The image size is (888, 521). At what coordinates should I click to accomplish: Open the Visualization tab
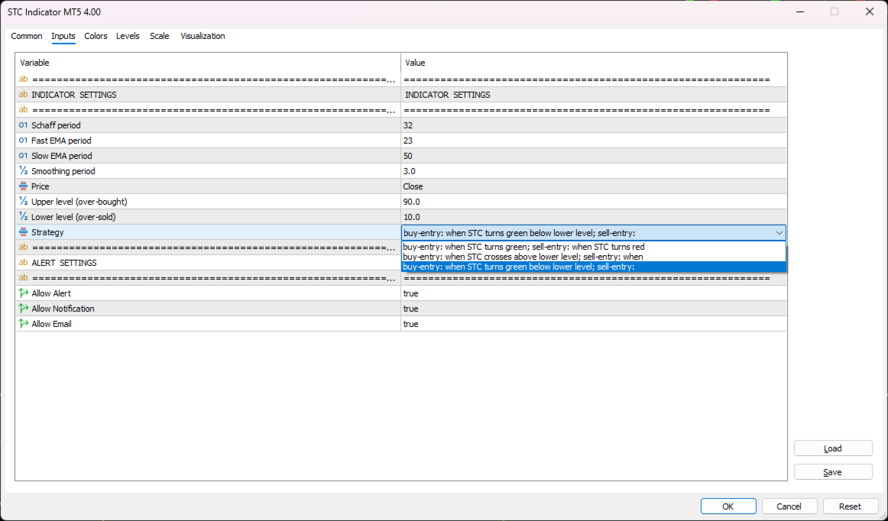(203, 36)
